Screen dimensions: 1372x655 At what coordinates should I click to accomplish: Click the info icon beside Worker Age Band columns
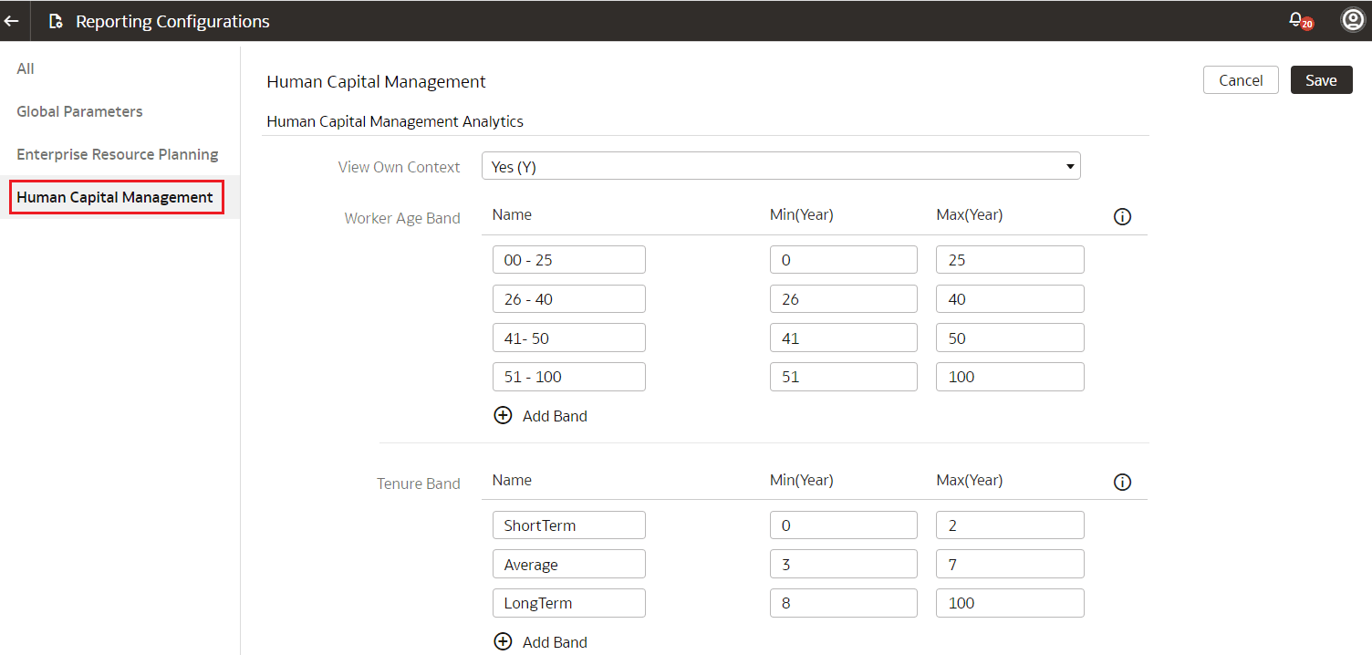click(1122, 216)
